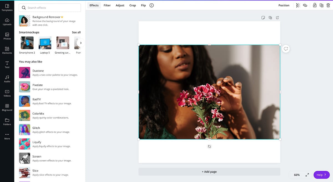This screenshot has width=333, height=182.
Task: Duplicate the selected image from top toolbar
Action: coord(321,5)
